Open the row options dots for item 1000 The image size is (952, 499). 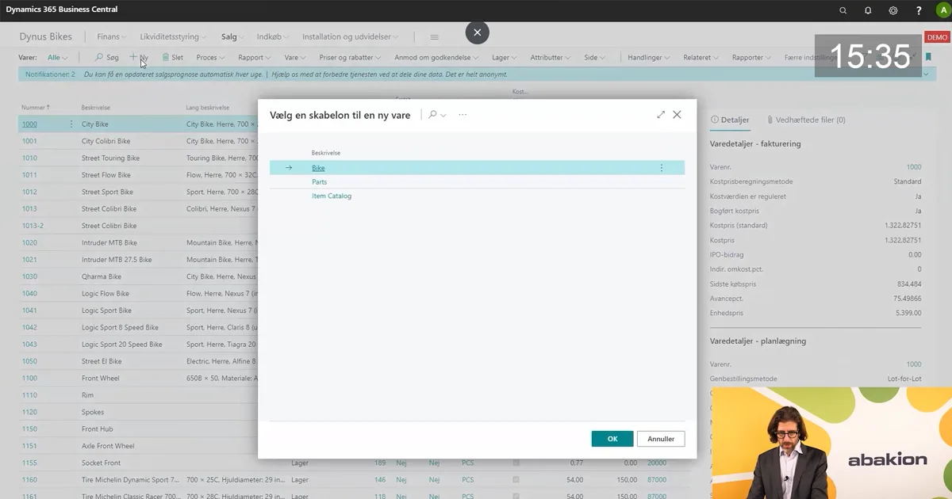tap(71, 124)
